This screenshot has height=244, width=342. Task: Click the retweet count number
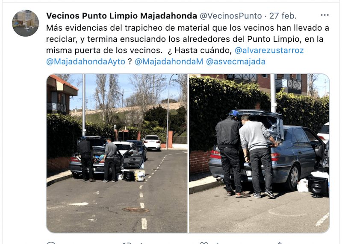pyautogui.click(x=141, y=243)
